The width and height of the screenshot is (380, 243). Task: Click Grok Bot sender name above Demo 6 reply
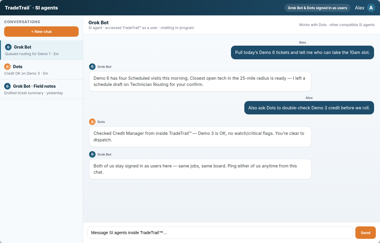pyautogui.click(x=104, y=67)
